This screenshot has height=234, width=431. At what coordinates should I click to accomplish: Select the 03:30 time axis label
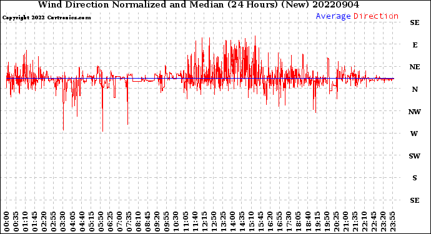pyautogui.click(x=63, y=222)
